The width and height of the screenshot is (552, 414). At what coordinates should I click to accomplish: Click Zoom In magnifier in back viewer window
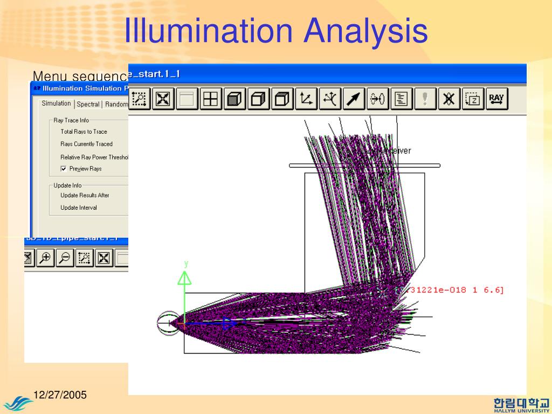(x=45, y=258)
